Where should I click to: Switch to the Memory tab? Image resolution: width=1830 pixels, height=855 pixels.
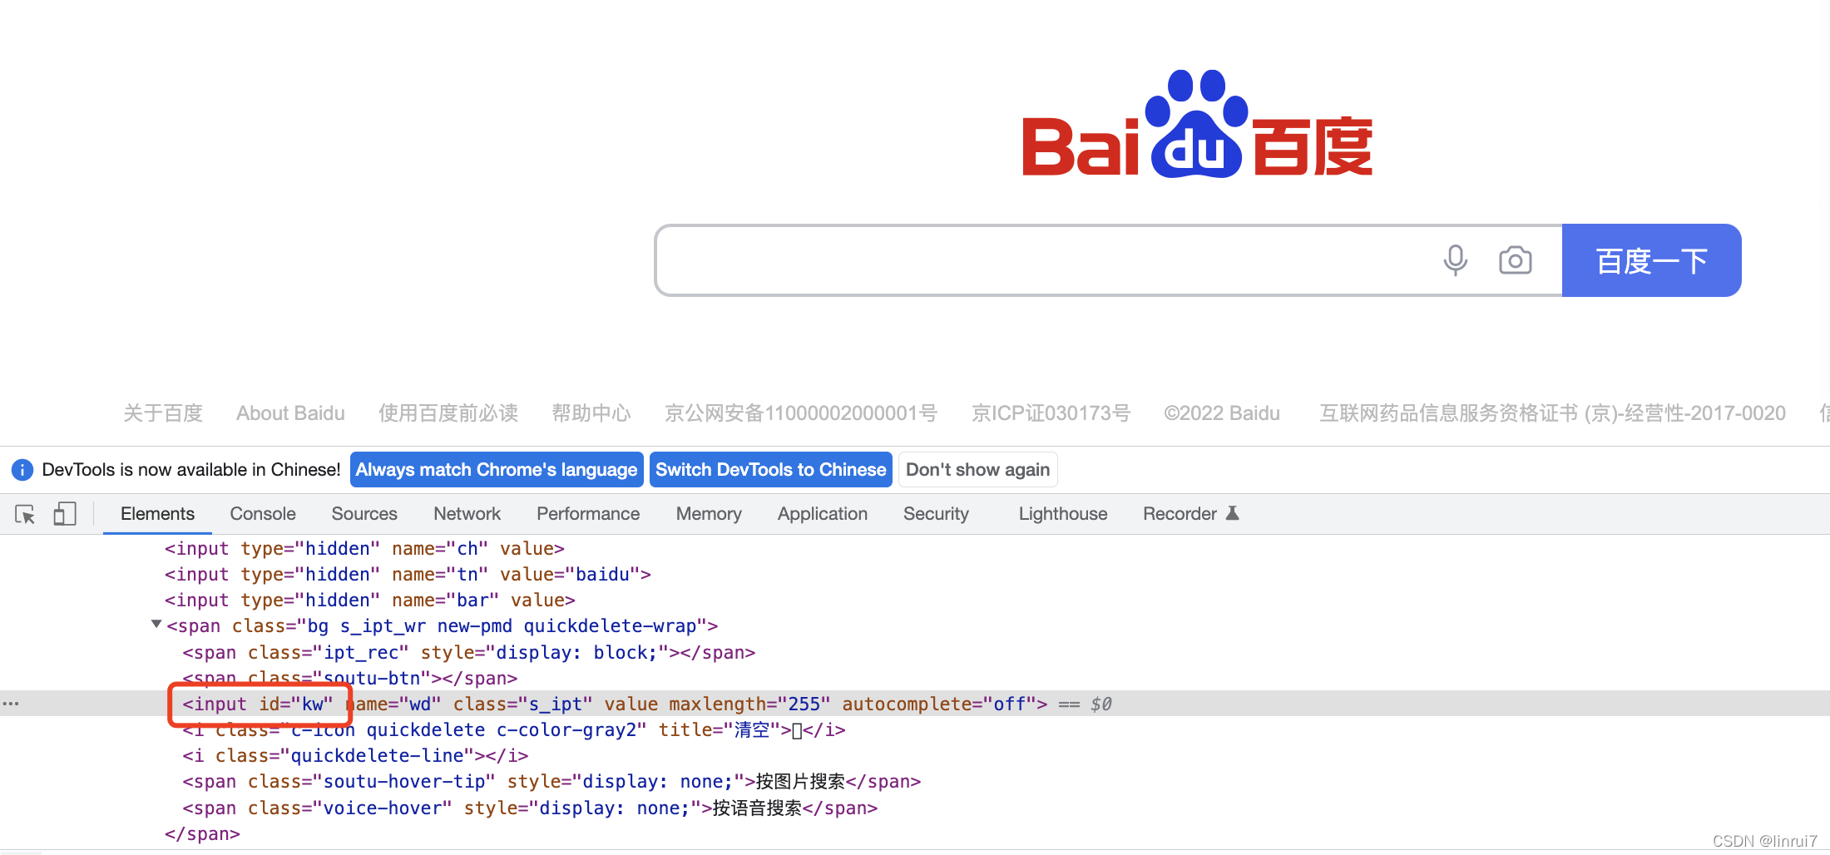[709, 514]
